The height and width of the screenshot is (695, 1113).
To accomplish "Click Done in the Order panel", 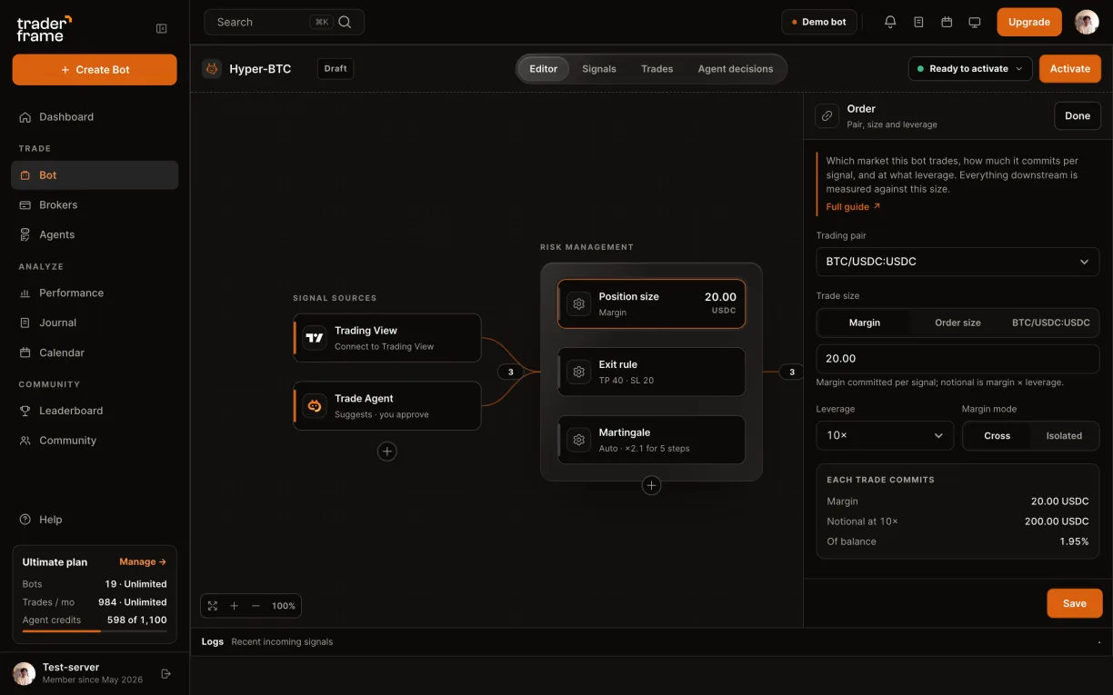I will [x=1078, y=115].
